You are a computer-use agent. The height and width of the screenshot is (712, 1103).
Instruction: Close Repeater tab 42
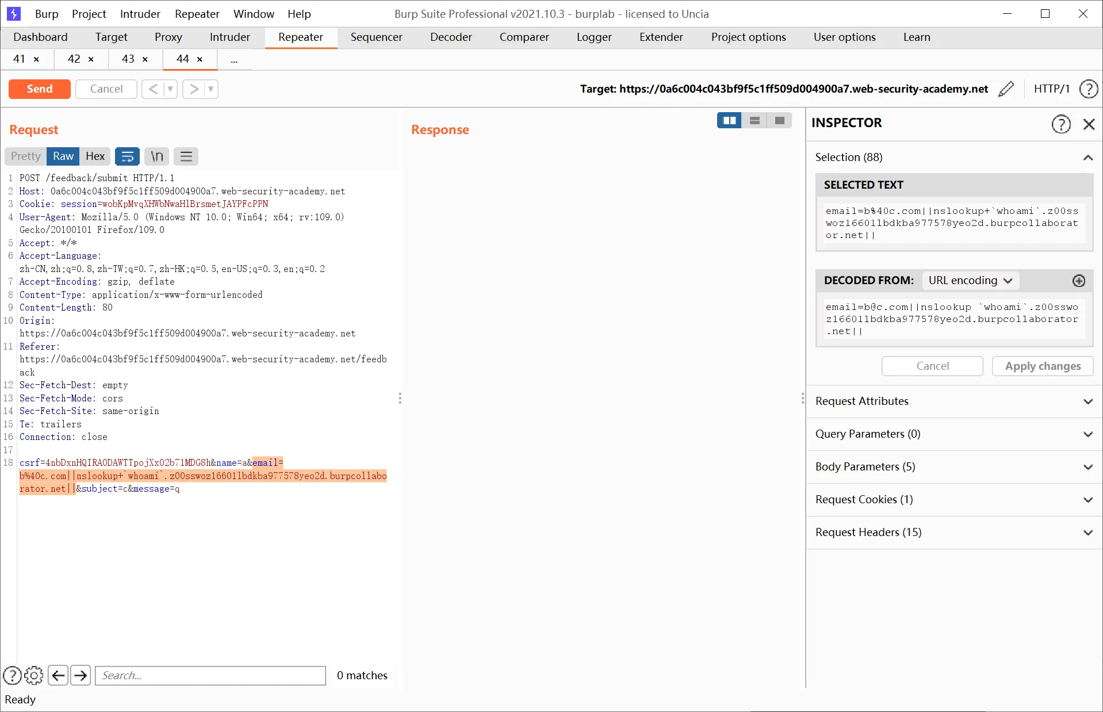[x=91, y=59]
